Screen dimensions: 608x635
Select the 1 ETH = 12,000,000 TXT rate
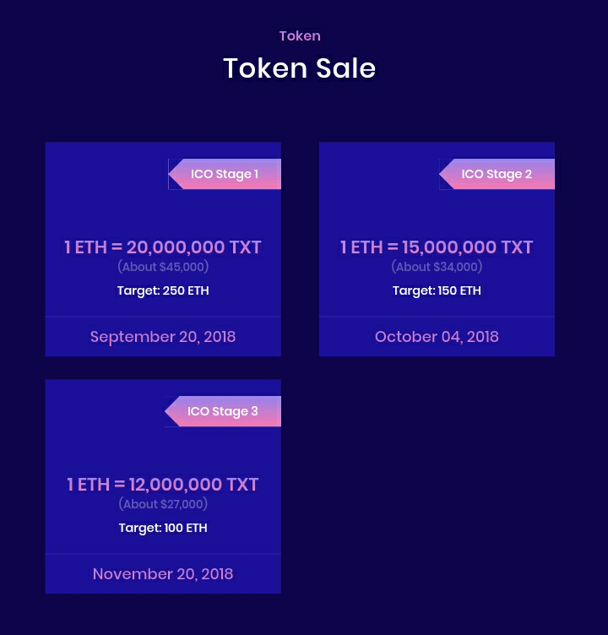pyautogui.click(x=163, y=485)
